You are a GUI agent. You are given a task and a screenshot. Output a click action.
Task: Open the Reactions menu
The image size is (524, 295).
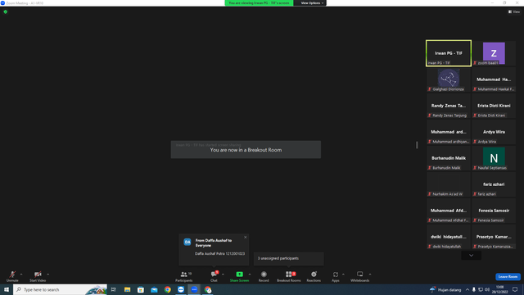coord(314,276)
